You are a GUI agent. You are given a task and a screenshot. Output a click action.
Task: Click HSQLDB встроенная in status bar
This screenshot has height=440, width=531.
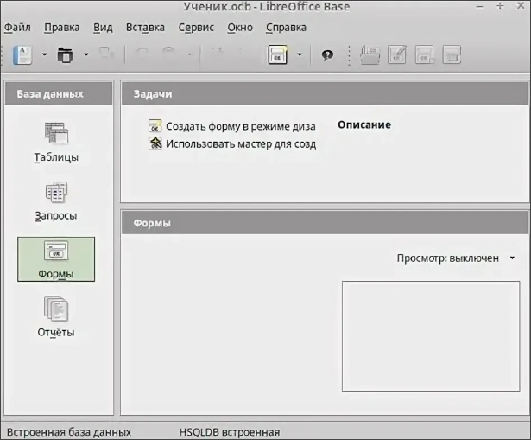[x=230, y=432]
